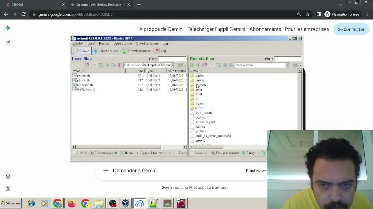Open Firefox from the taskbar
This screenshot has width=373, height=209.
[71, 203]
